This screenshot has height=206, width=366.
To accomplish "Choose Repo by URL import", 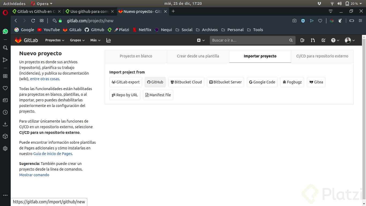I will click(125, 95).
